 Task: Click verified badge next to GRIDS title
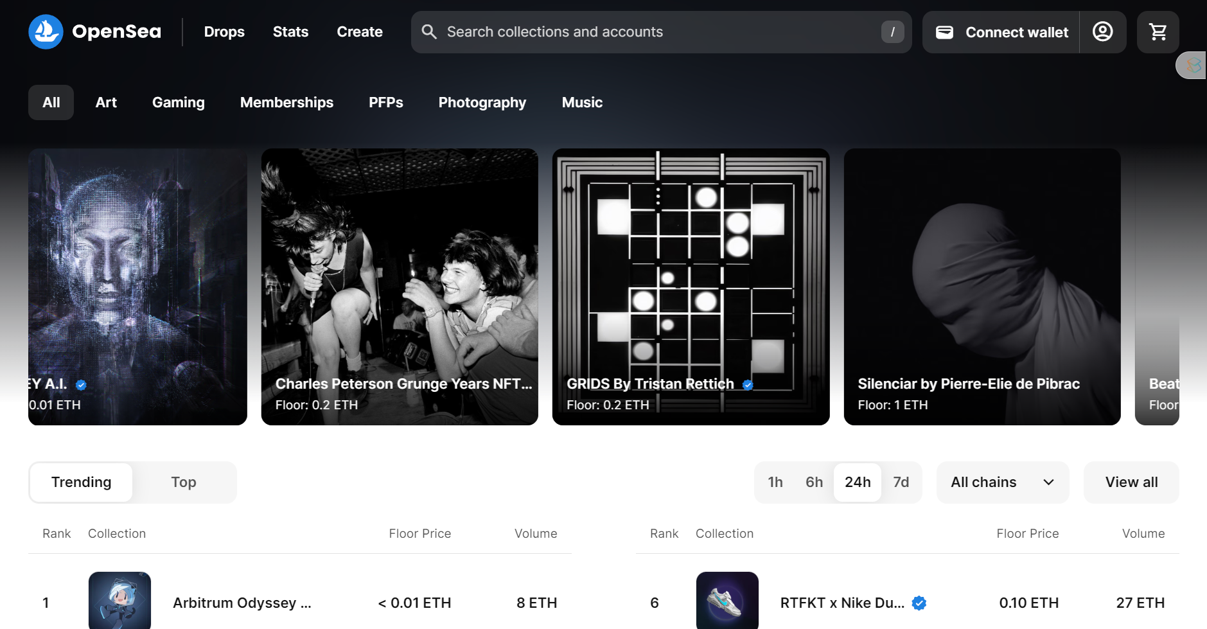tap(748, 385)
